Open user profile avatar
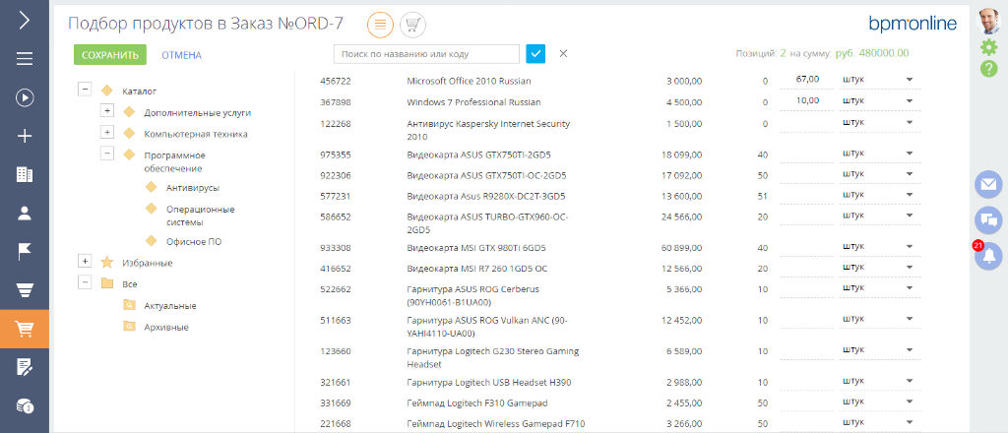 pos(988,22)
